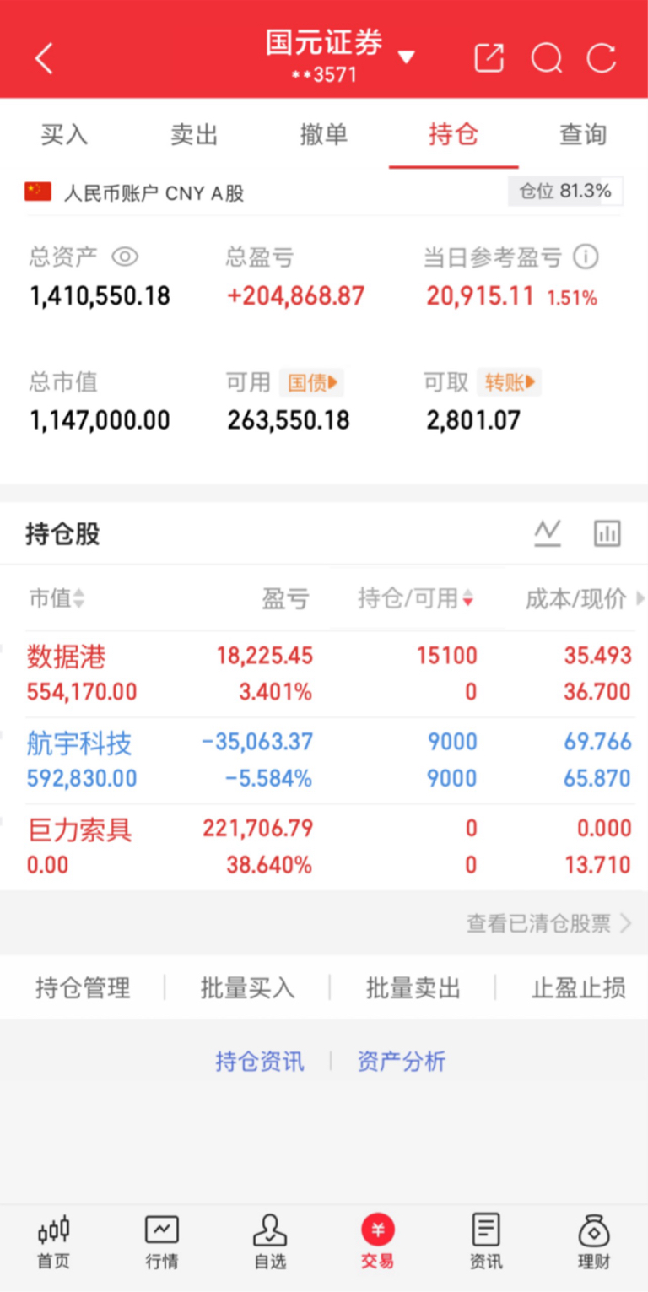Viewport: 648px width, 1292px height.
Task: Open 持仓管理 option
Action: (83, 987)
